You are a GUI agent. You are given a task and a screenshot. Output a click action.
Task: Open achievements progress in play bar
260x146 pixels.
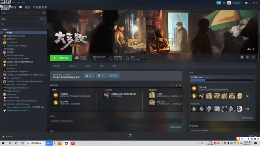[x=137, y=58]
